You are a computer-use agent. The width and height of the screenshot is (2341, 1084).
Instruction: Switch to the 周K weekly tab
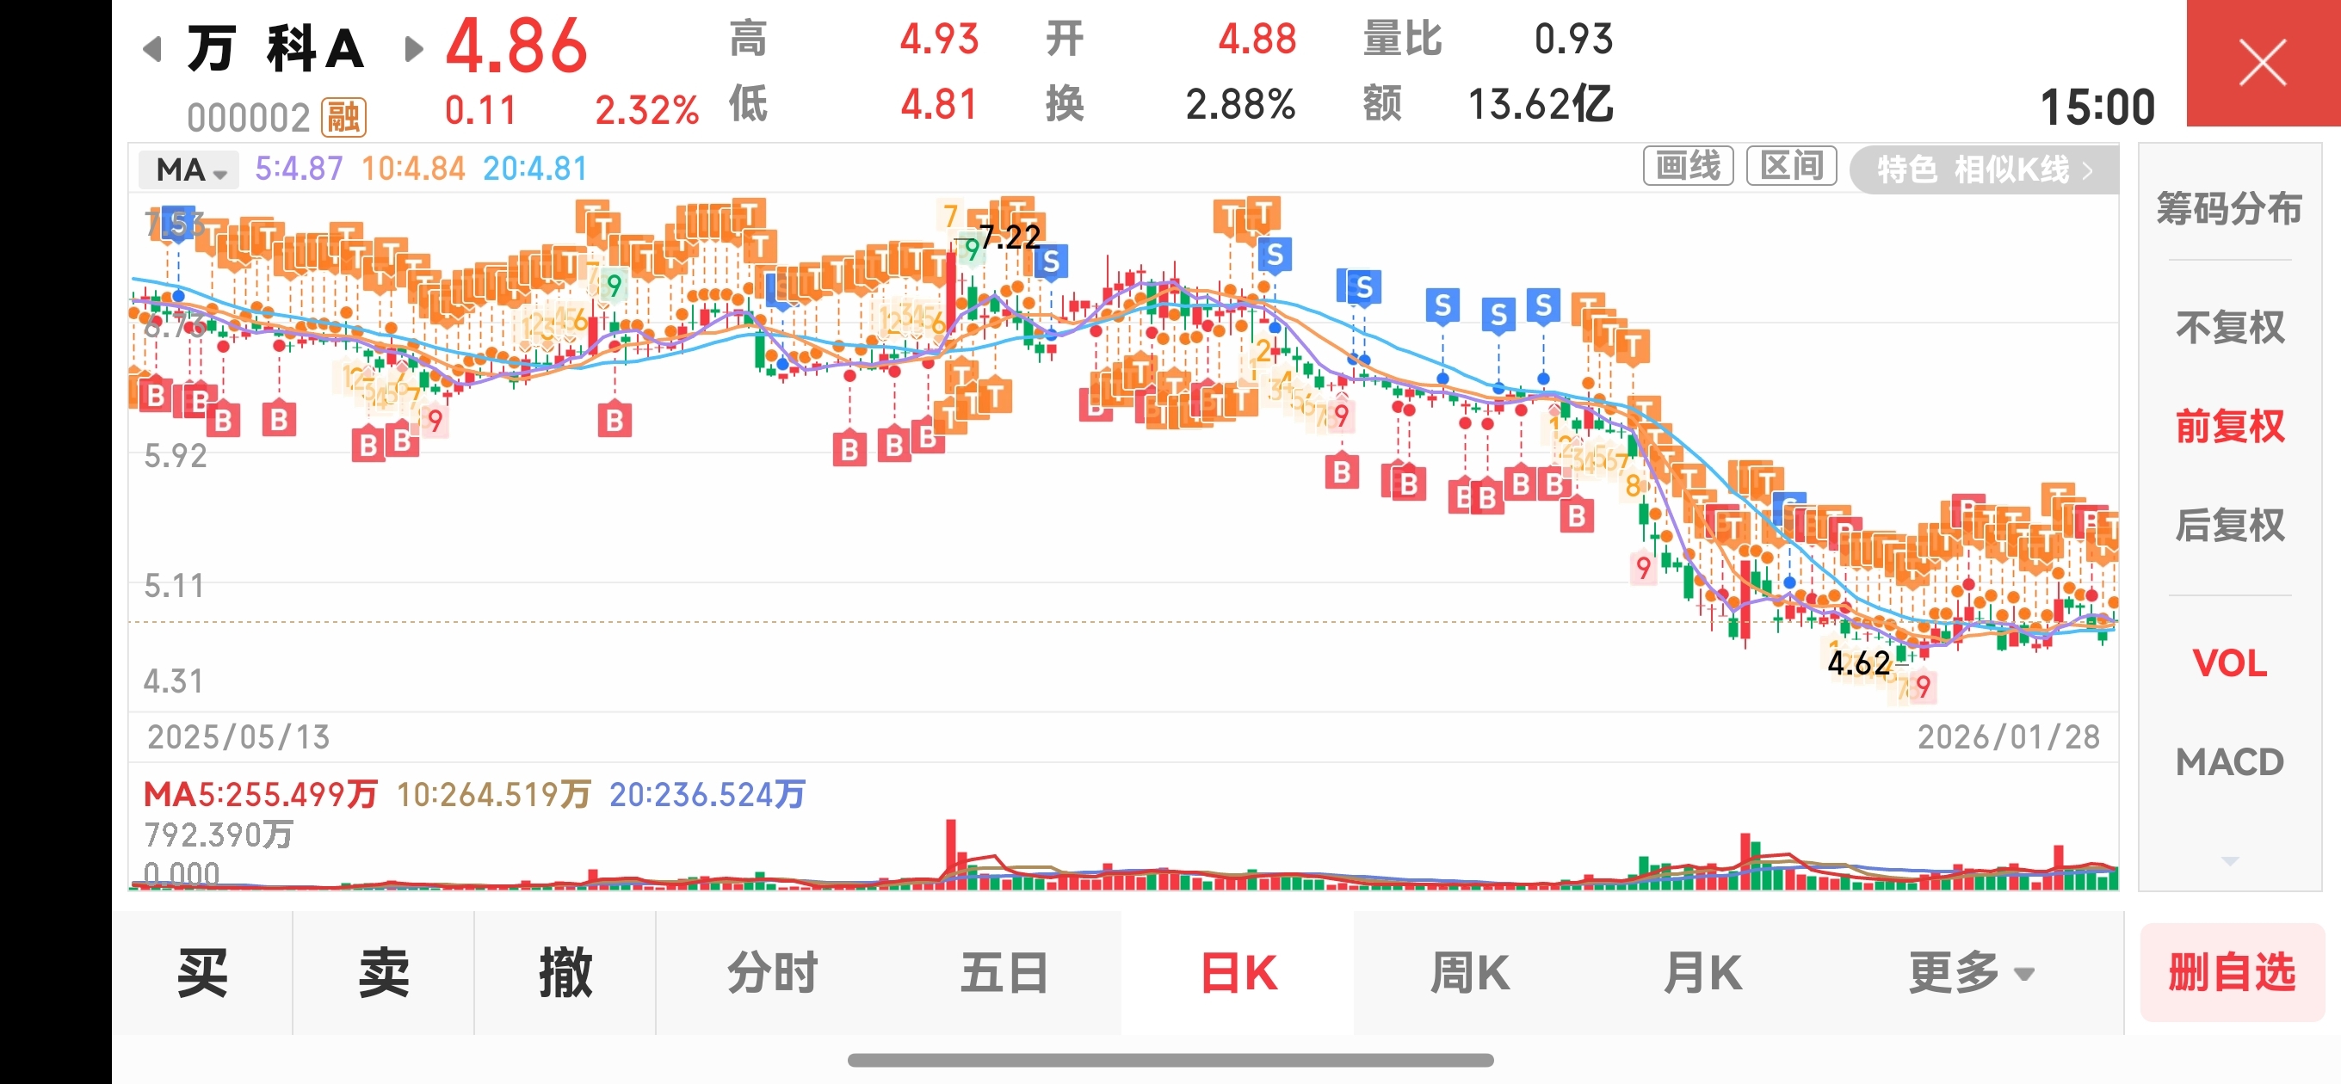(x=1469, y=973)
